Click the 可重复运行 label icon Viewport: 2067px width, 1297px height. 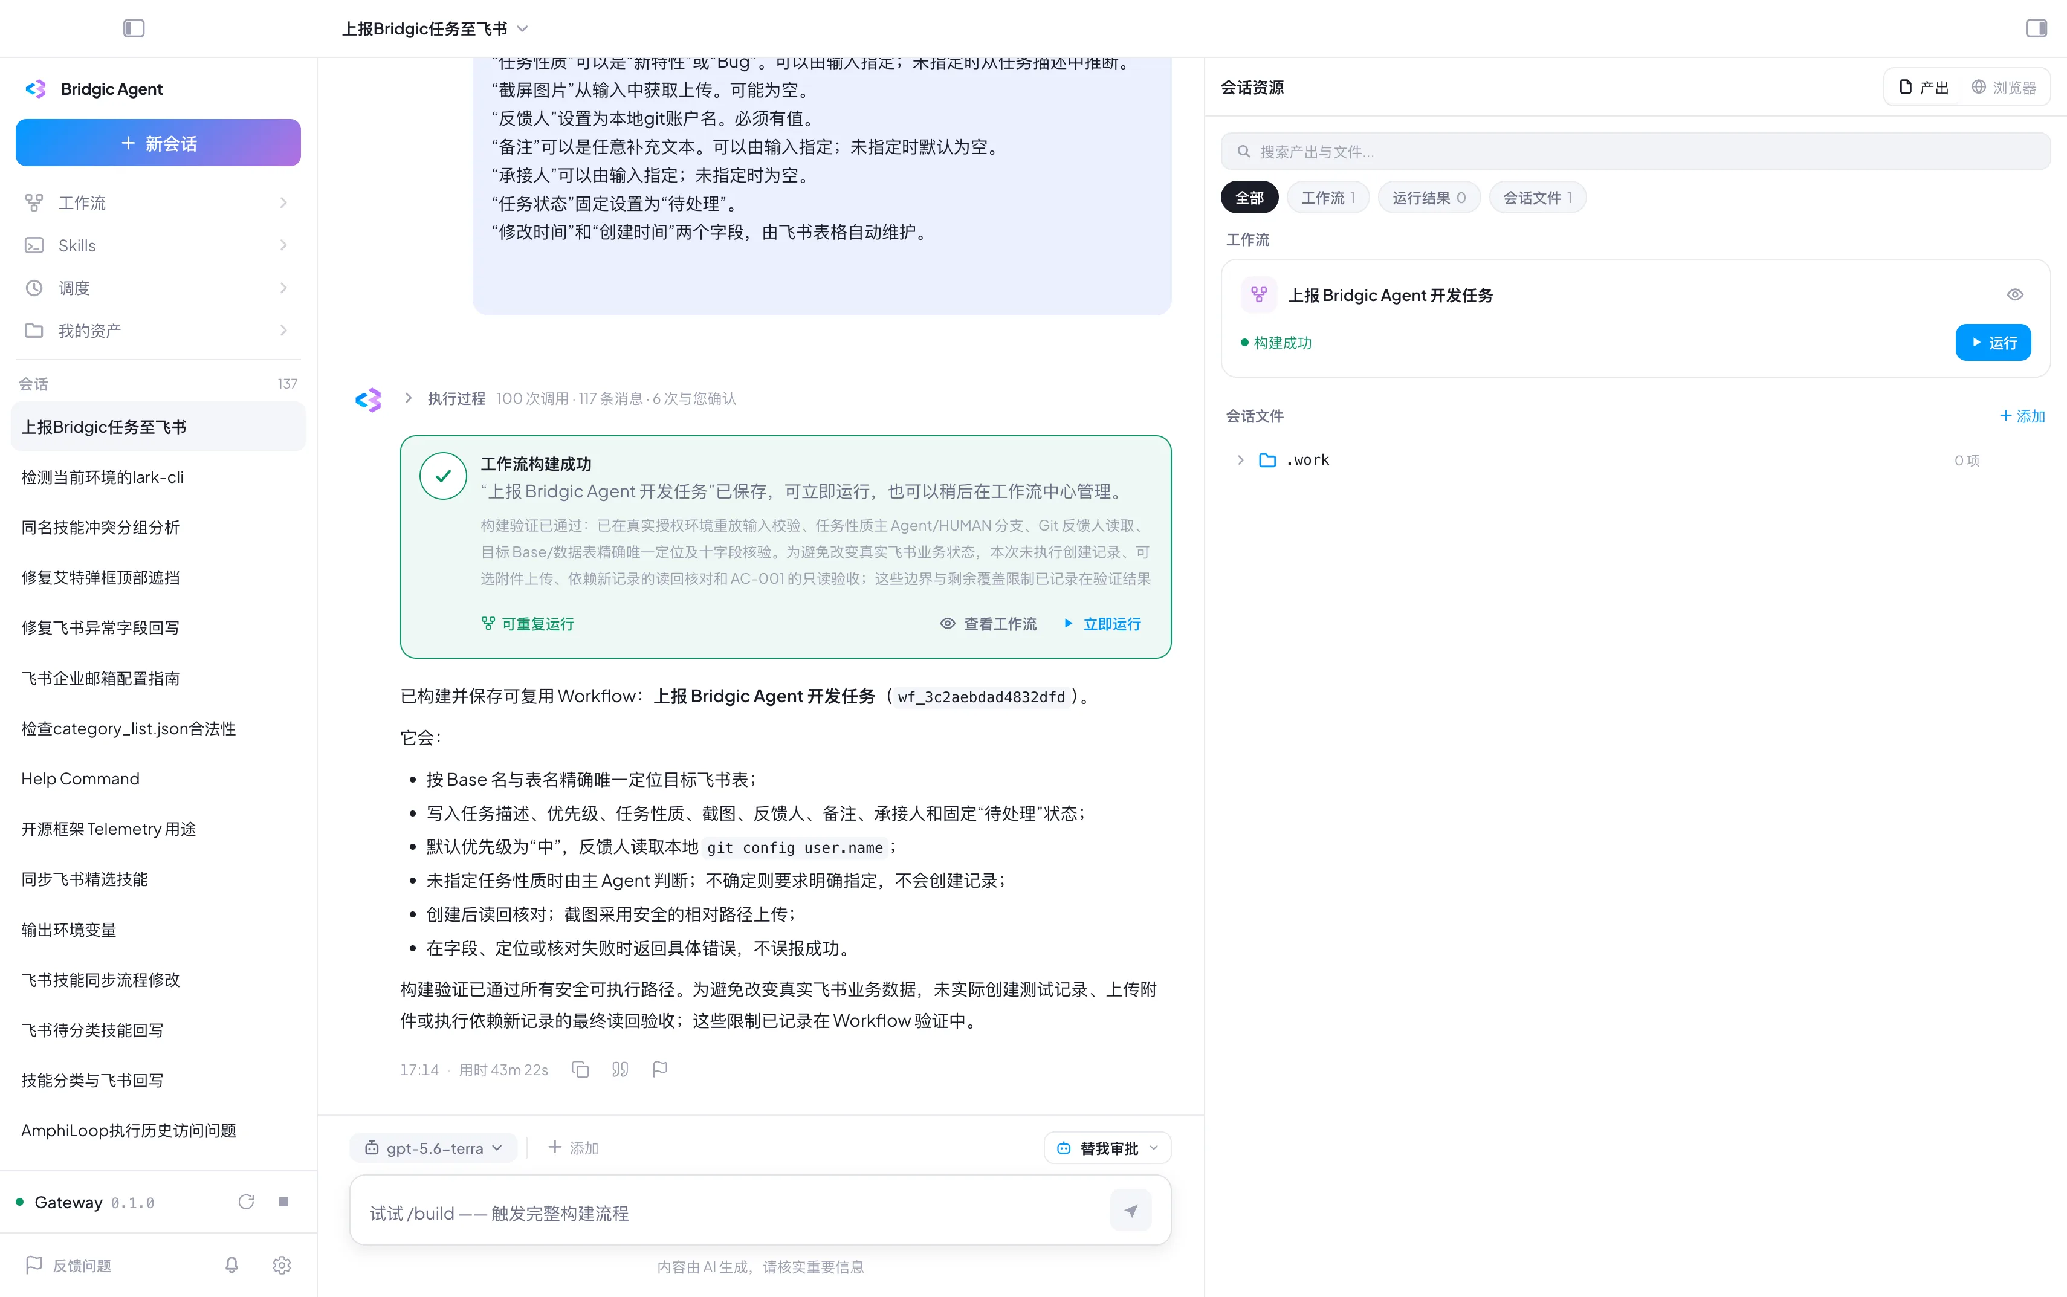tap(488, 624)
